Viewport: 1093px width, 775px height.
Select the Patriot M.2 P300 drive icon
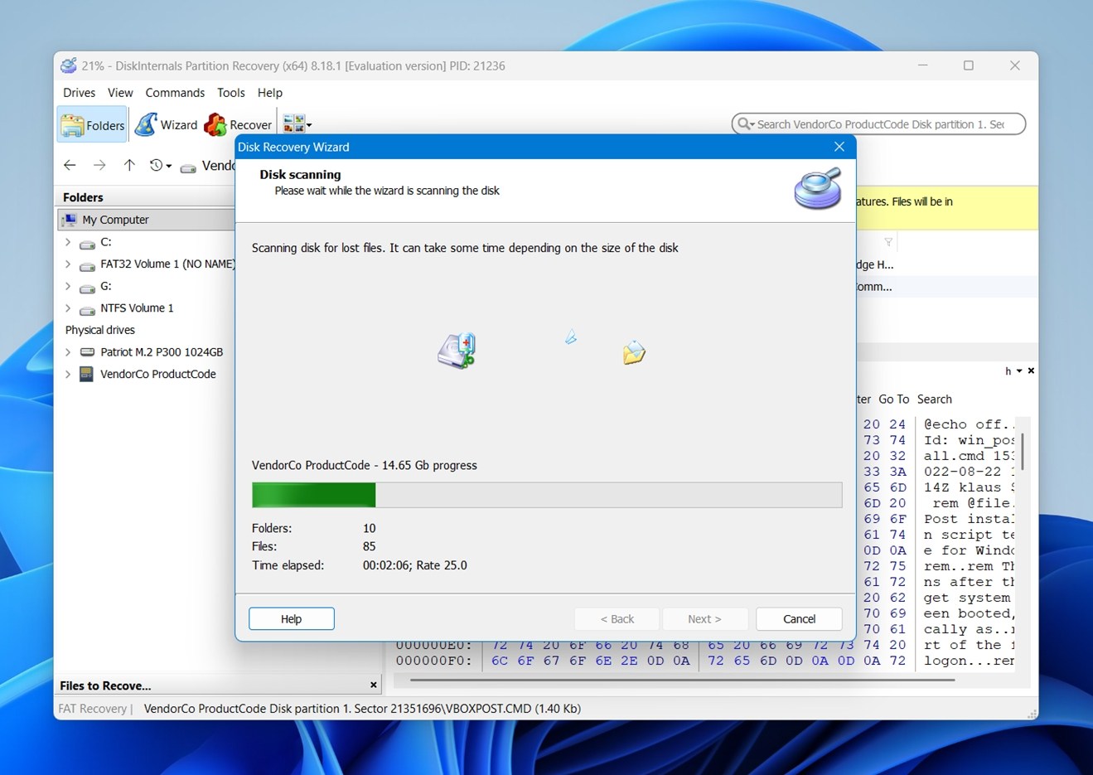[87, 352]
